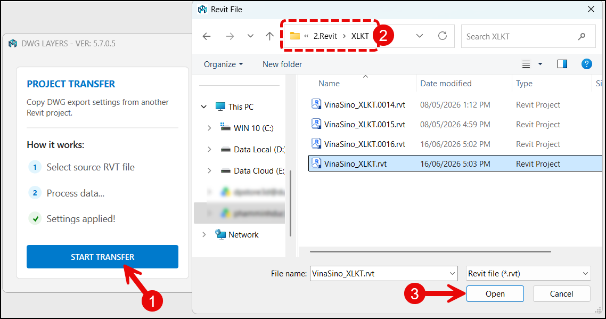Viewport: 606px width, 319px height.
Task: Click Revit icon of VinaSino_XLKT.0014.rvt
Action: tap(316, 104)
